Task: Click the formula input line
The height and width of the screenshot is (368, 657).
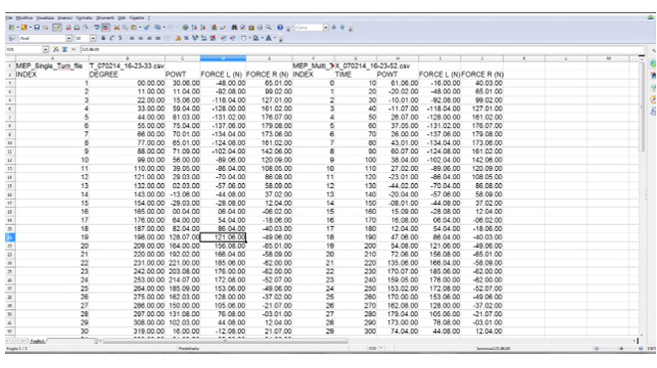Action: [361, 50]
